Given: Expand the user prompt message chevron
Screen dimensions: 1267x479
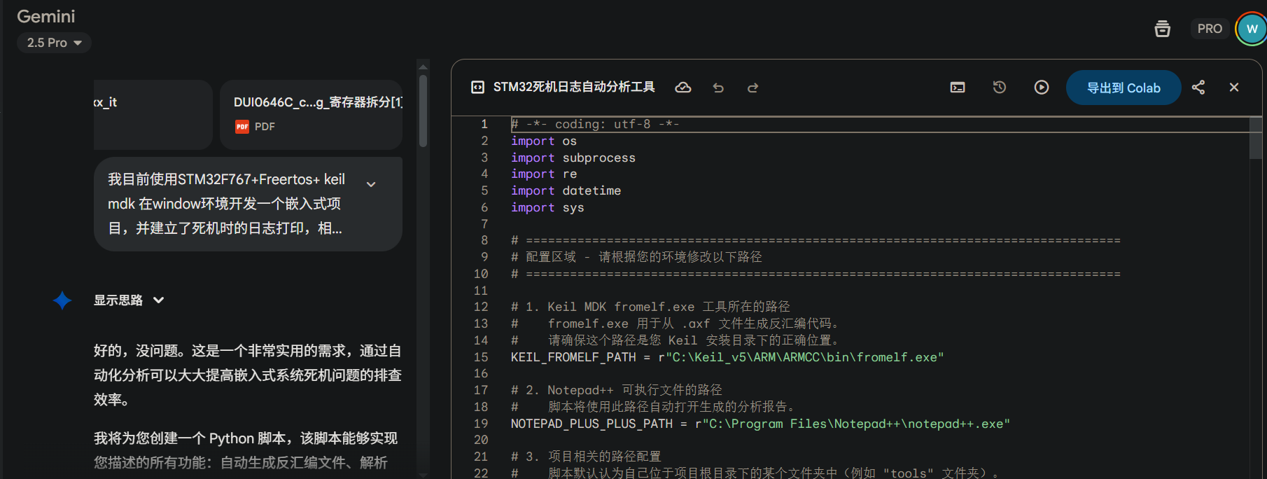Looking at the screenshot, I should tap(371, 184).
